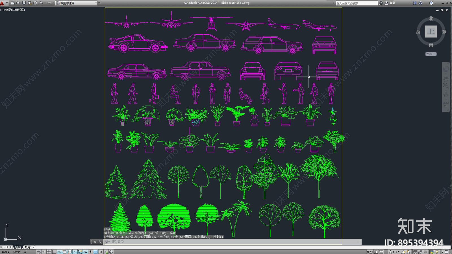This screenshot has width=452, height=254.
Task: Click the 二维线框 visual style label
Action: point(18,10)
